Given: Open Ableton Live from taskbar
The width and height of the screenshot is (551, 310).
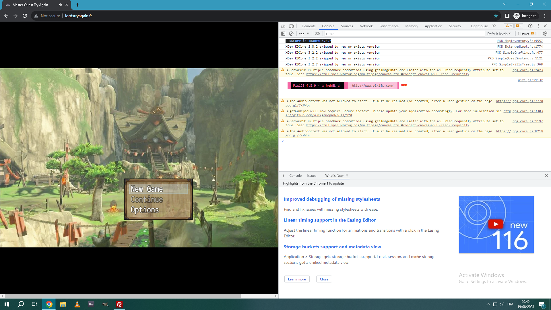Looking at the screenshot, I should point(91,304).
